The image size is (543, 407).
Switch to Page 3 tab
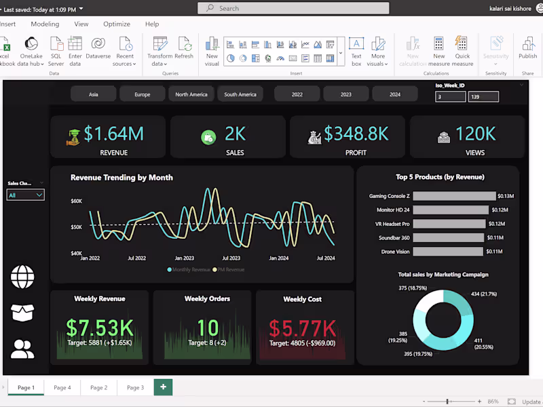(135, 387)
